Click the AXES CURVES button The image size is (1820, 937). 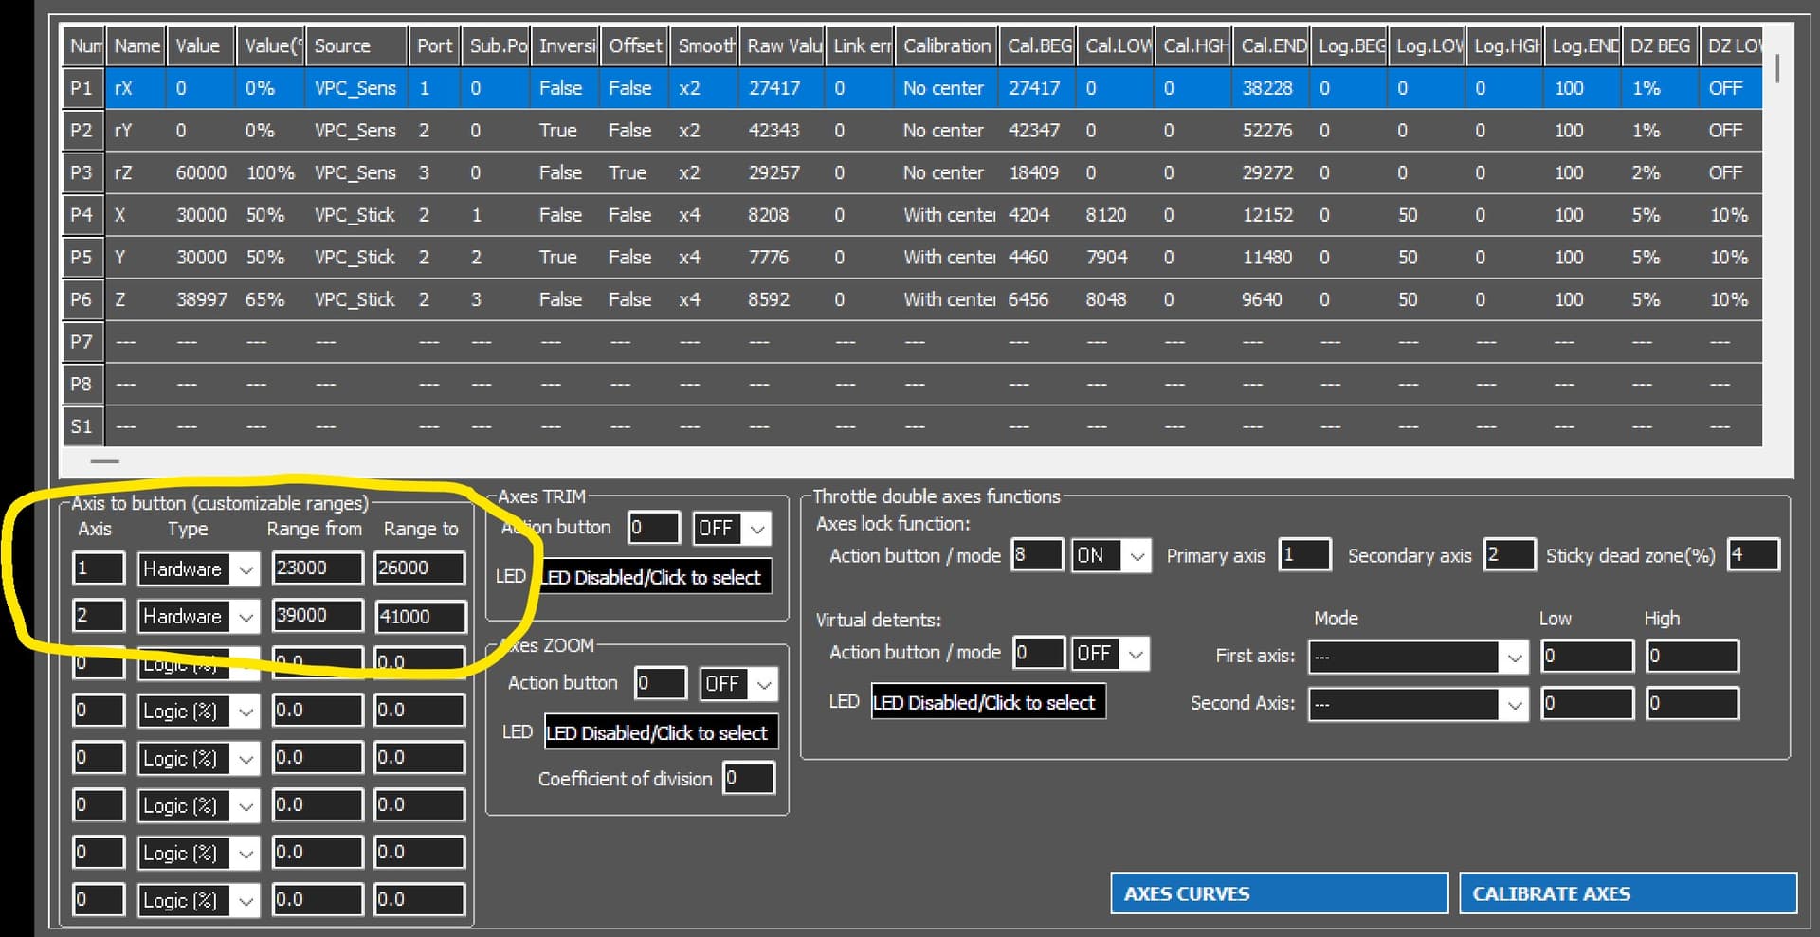(1279, 892)
